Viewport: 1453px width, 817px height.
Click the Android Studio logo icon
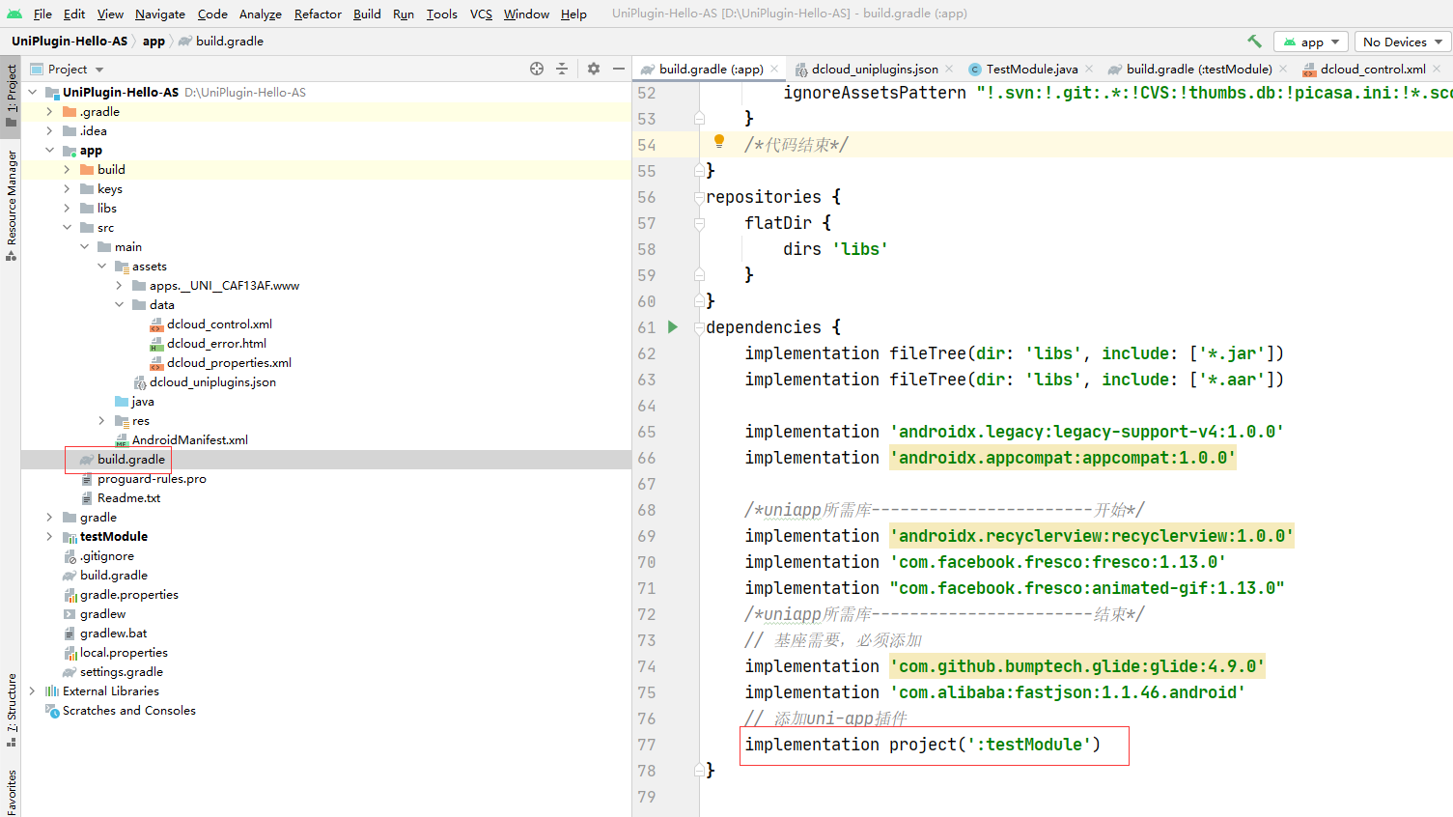click(14, 14)
